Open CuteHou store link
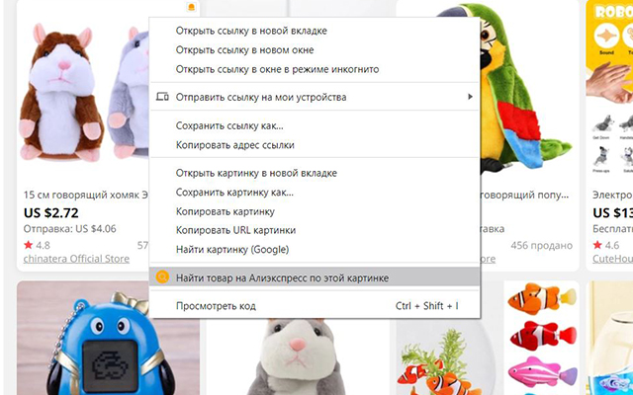The width and height of the screenshot is (633, 395). coord(612,259)
